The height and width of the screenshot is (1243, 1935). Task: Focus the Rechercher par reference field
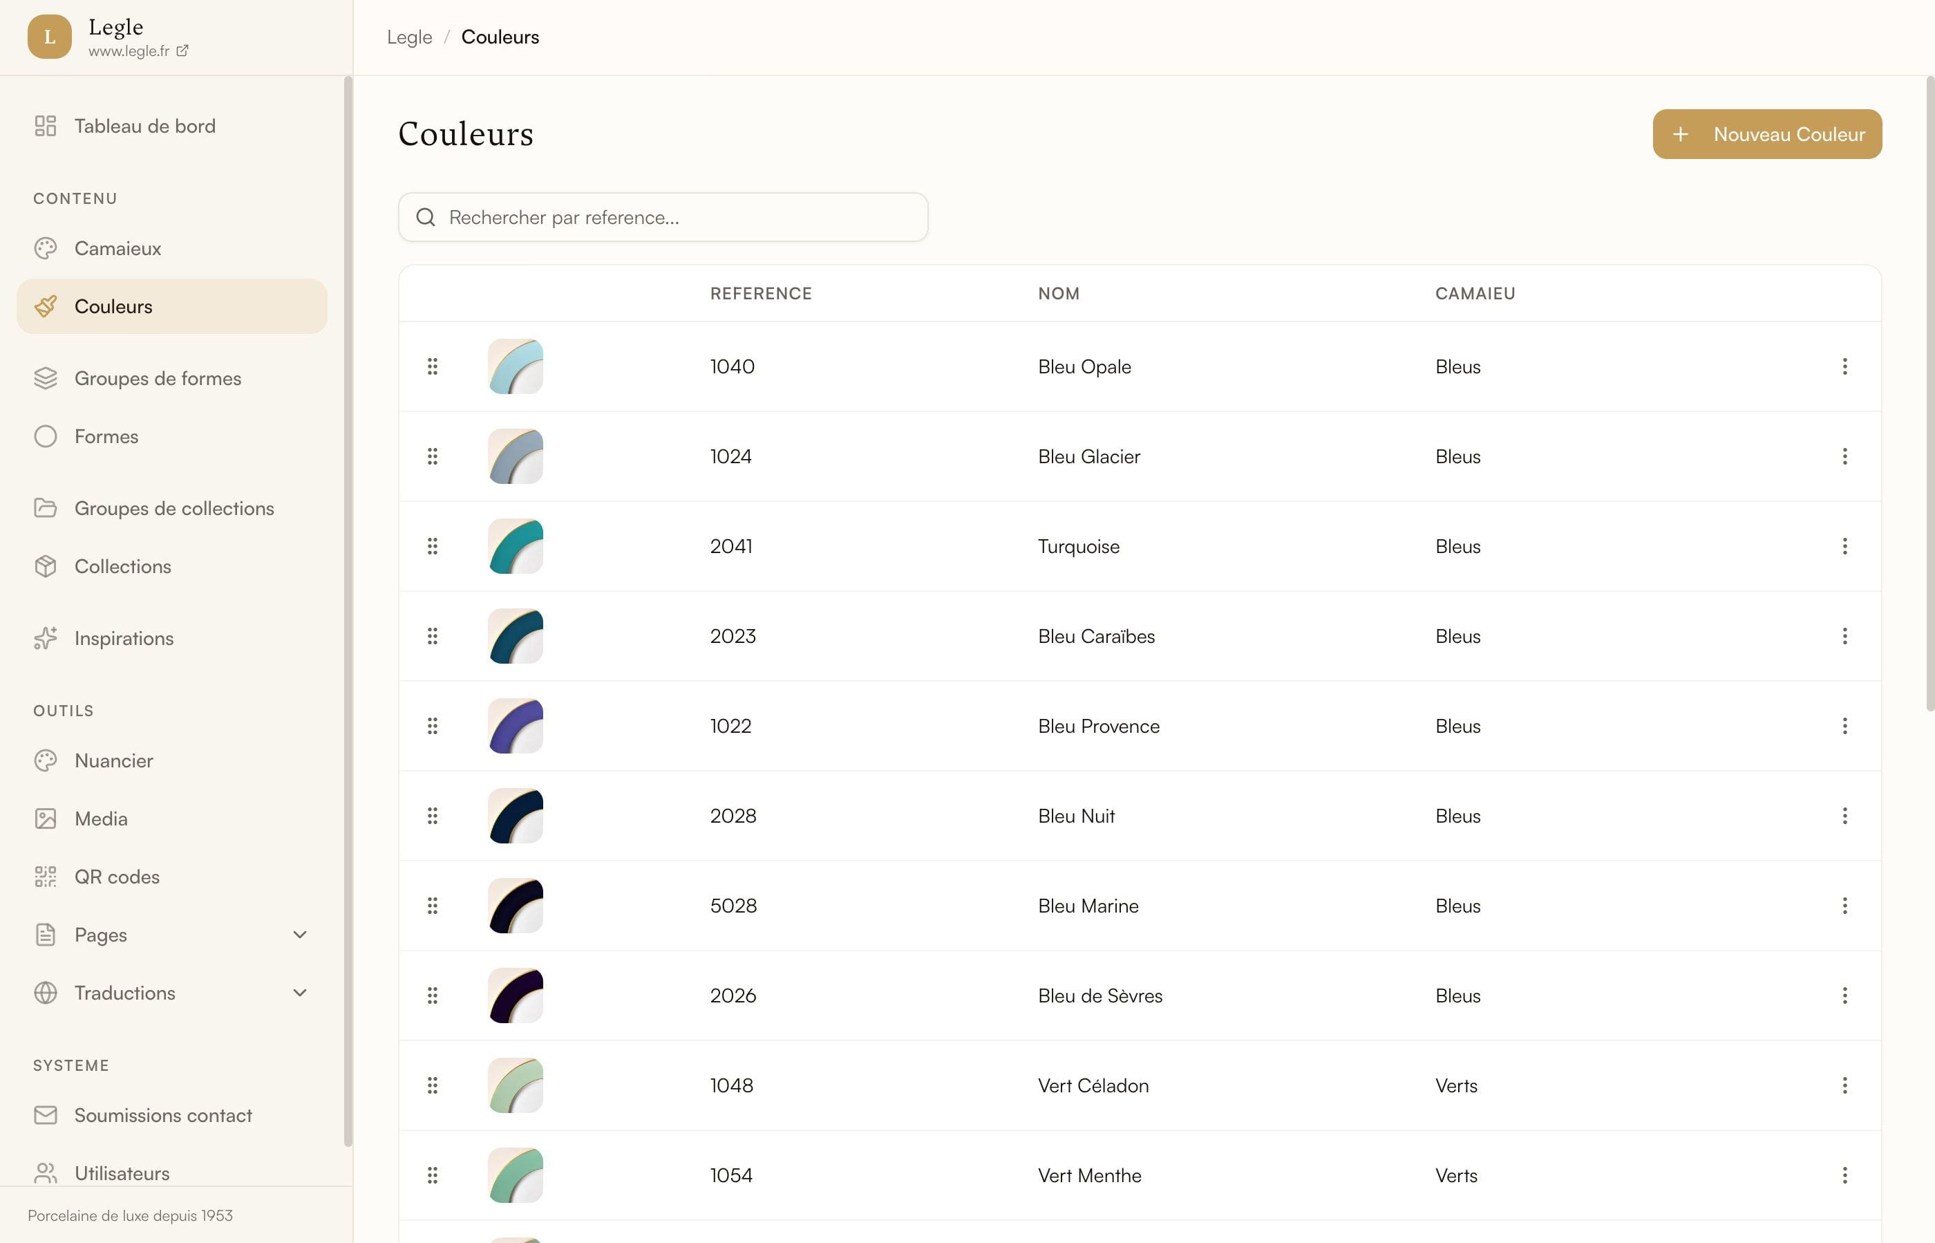[x=663, y=217]
